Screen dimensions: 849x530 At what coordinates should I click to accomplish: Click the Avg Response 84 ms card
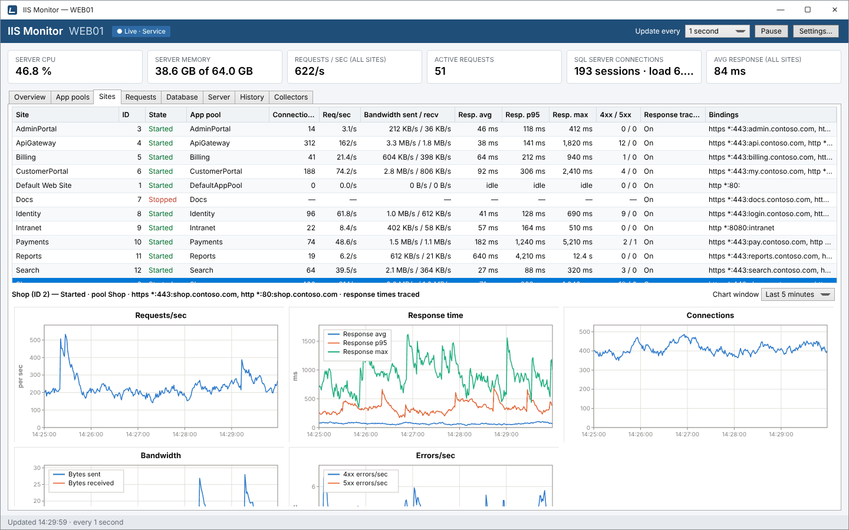(x=774, y=67)
